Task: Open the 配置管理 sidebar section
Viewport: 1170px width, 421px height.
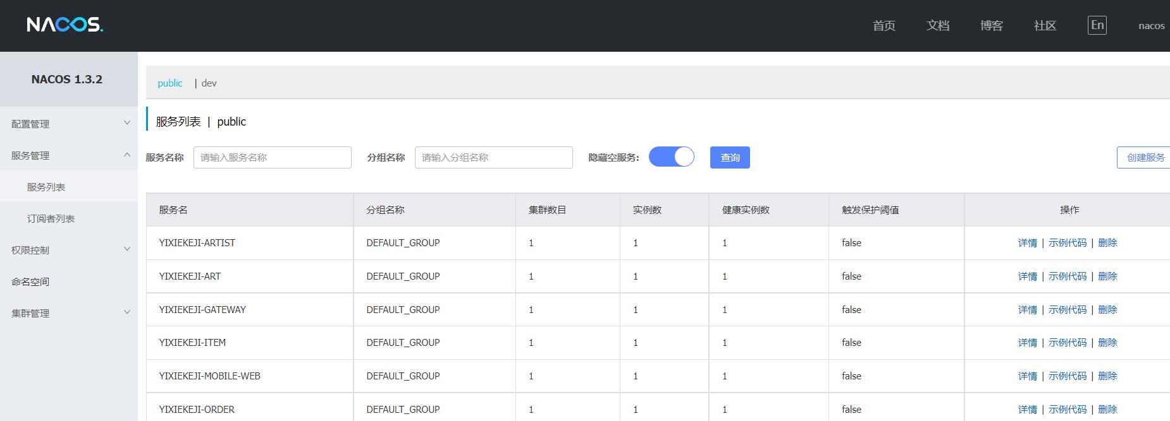Action: [x=30, y=124]
